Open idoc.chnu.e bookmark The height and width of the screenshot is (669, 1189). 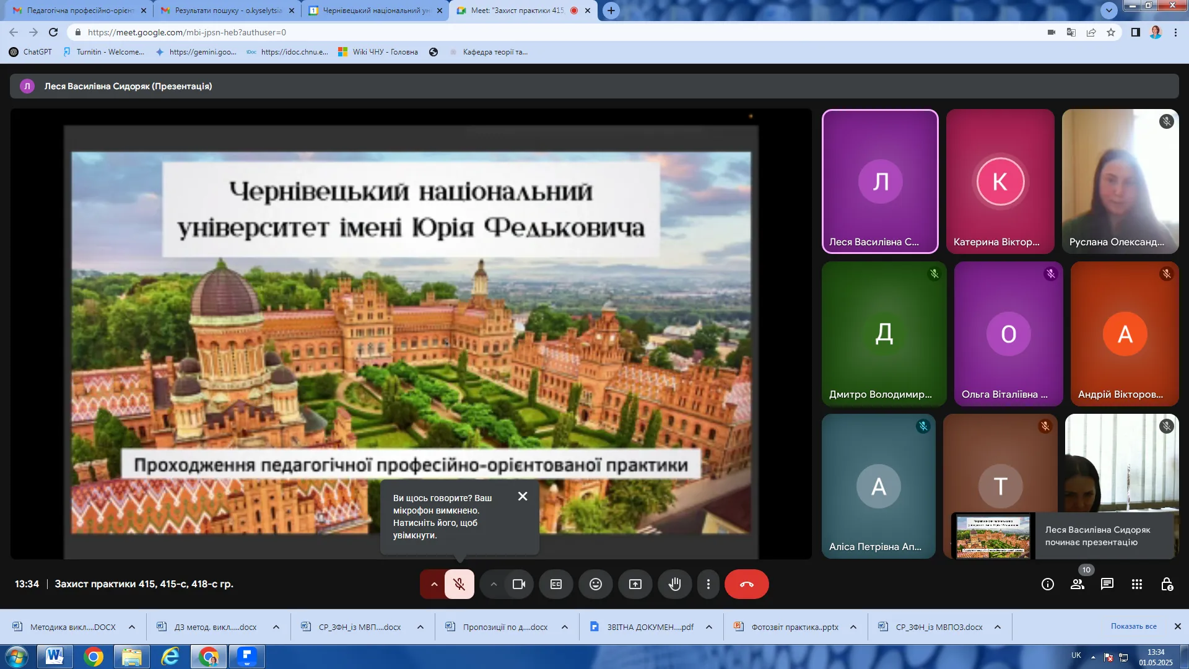coord(287,52)
